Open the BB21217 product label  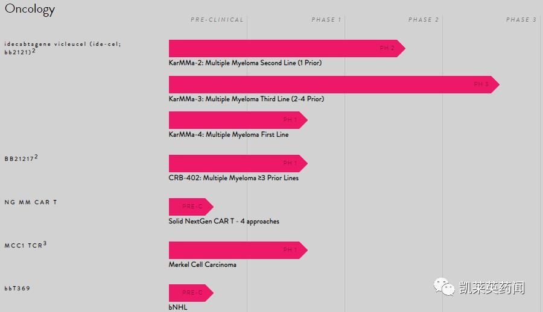[21, 158]
